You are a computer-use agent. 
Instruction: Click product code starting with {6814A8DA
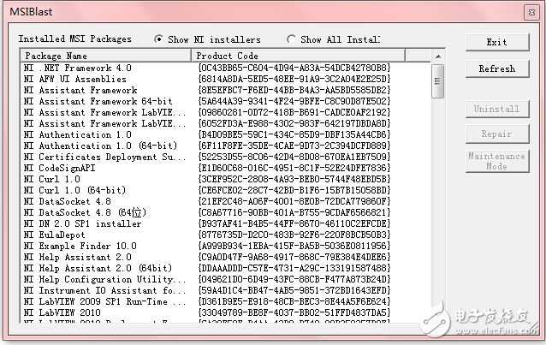pyautogui.click(x=294, y=79)
